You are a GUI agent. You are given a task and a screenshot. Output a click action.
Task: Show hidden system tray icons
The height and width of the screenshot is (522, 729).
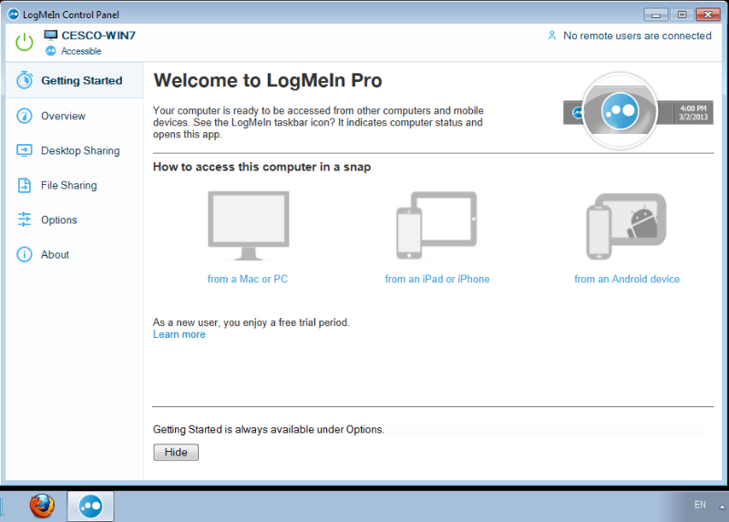(x=722, y=507)
